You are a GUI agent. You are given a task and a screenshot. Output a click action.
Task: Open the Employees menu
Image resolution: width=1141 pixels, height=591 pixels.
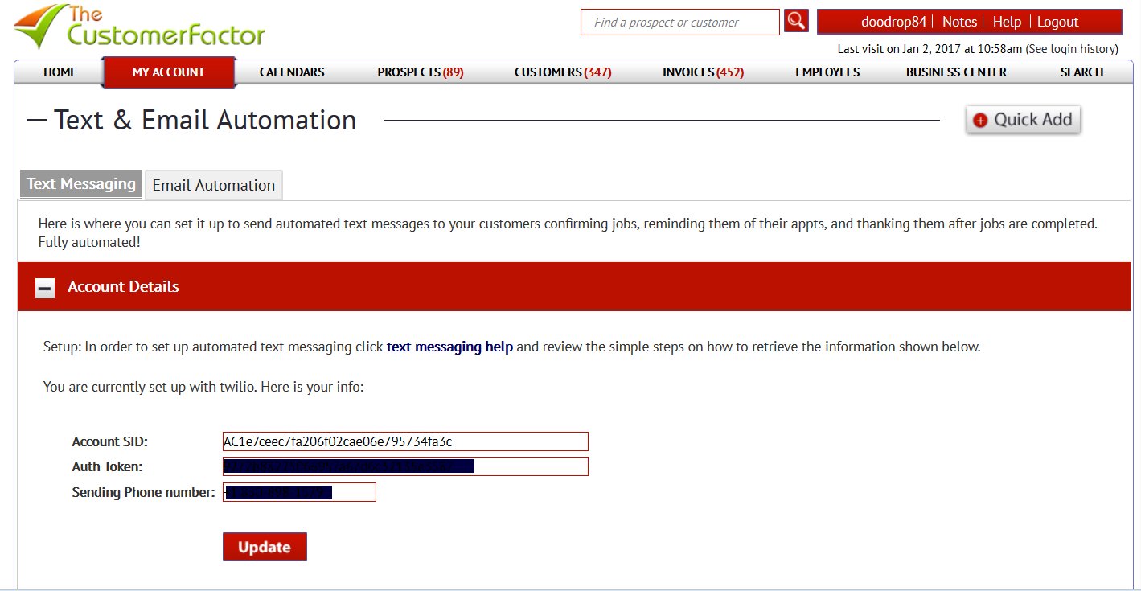[x=827, y=72]
